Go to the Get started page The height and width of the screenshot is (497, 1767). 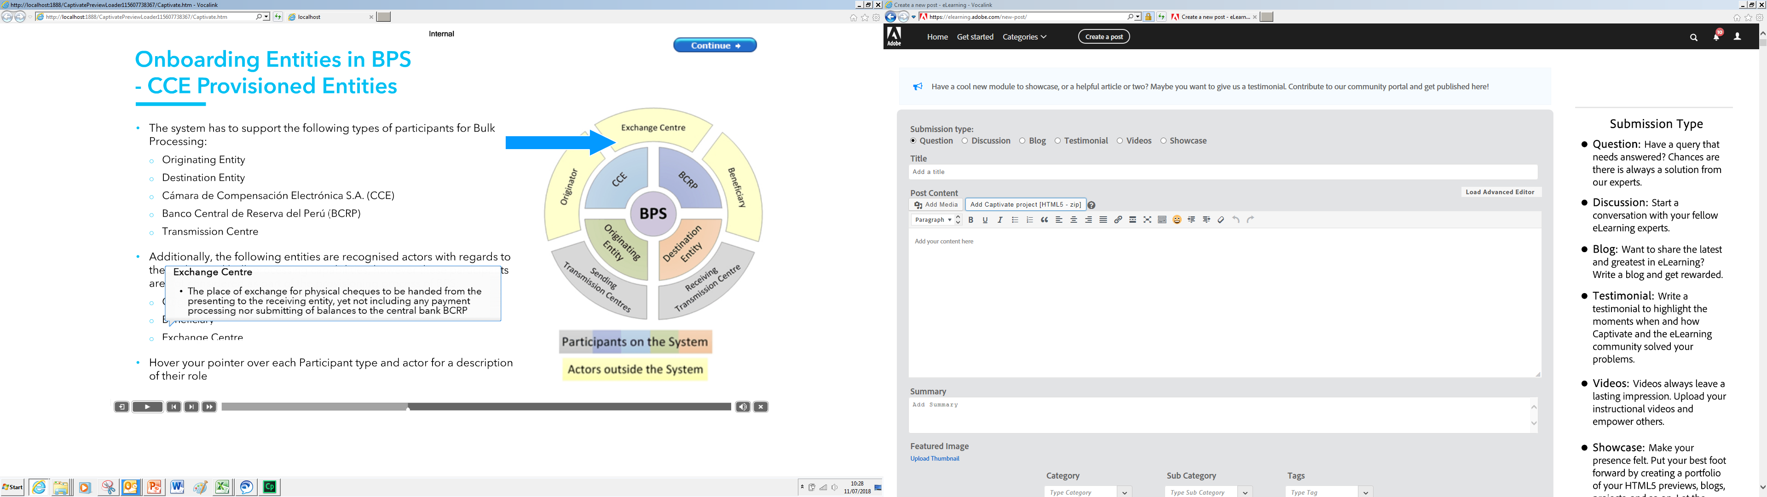(975, 37)
